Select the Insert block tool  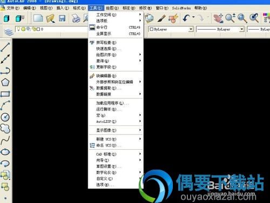pos(5,175)
